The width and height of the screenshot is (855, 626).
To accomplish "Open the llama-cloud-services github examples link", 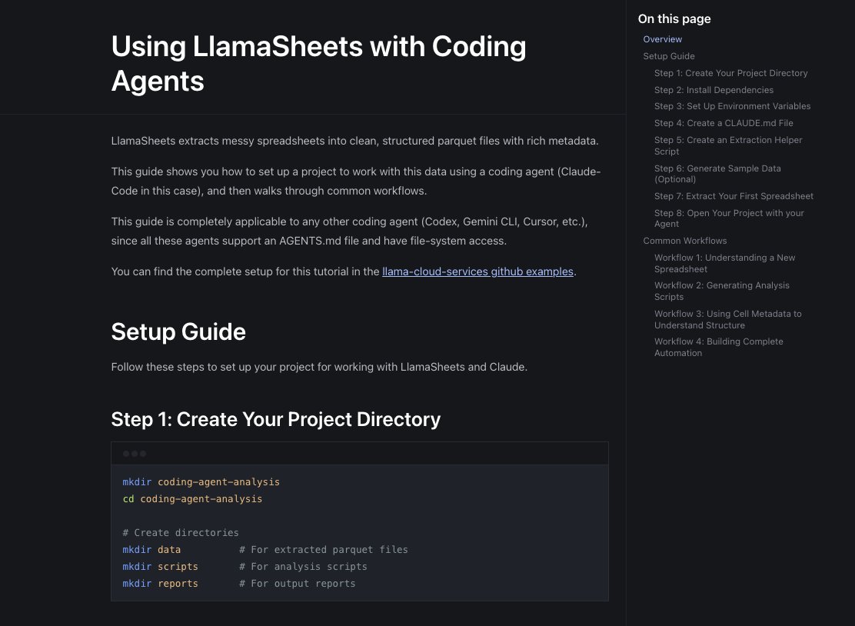I will pos(477,271).
